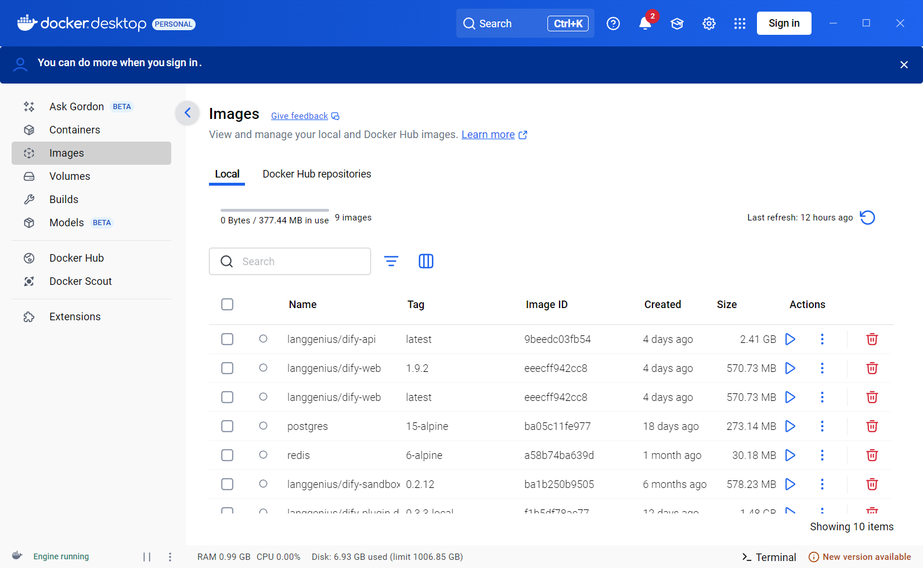Delete the redis image
The image size is (923, 568).
(x=872, y=455)
